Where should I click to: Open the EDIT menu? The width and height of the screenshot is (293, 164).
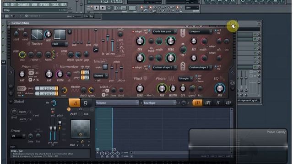(x=13, y=5)
